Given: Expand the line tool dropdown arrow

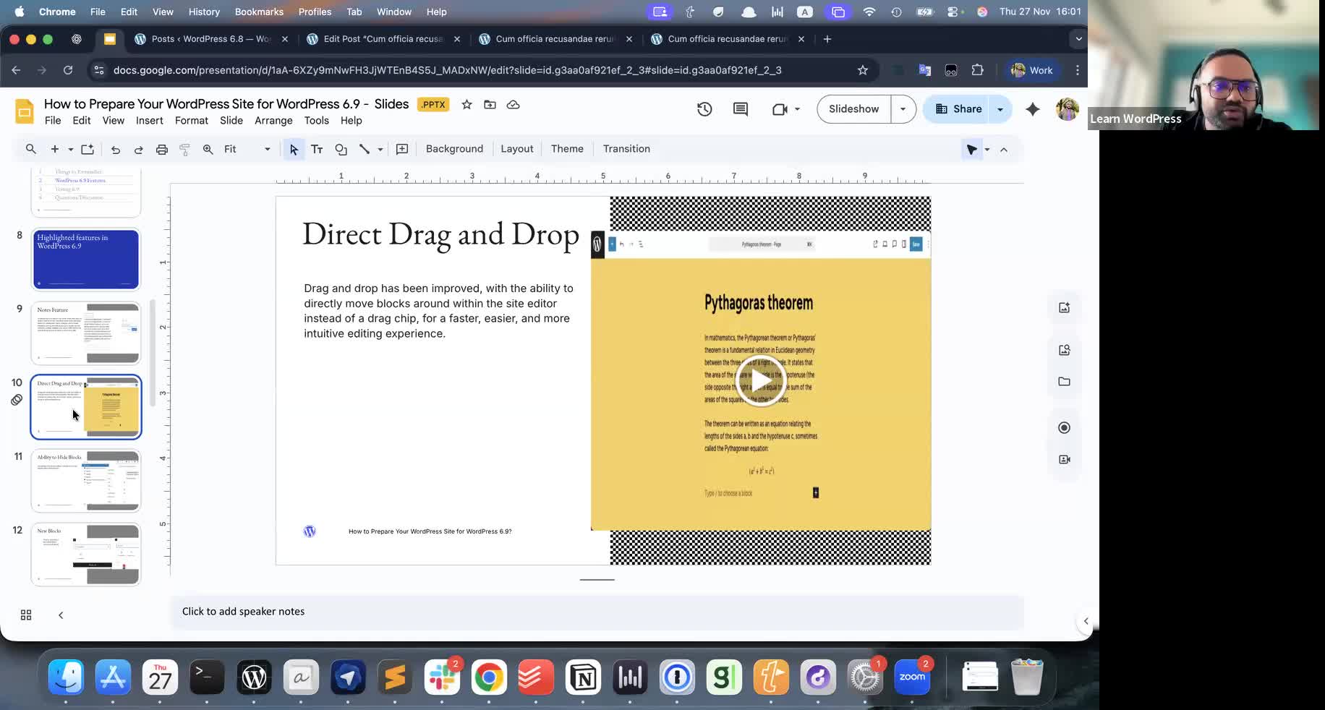Looking at the screenshot, I should (x=380, y=150).
